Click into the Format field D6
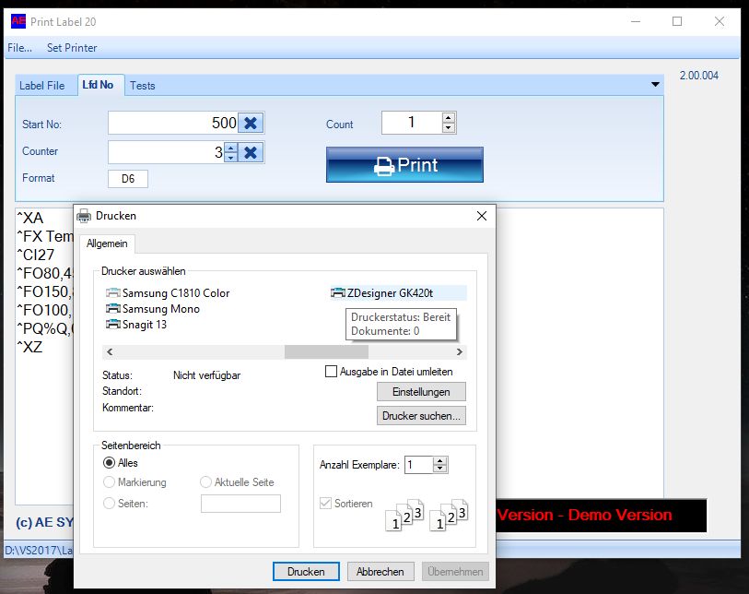Viewport: 749px width, 594px height. [x=128, y=179]
